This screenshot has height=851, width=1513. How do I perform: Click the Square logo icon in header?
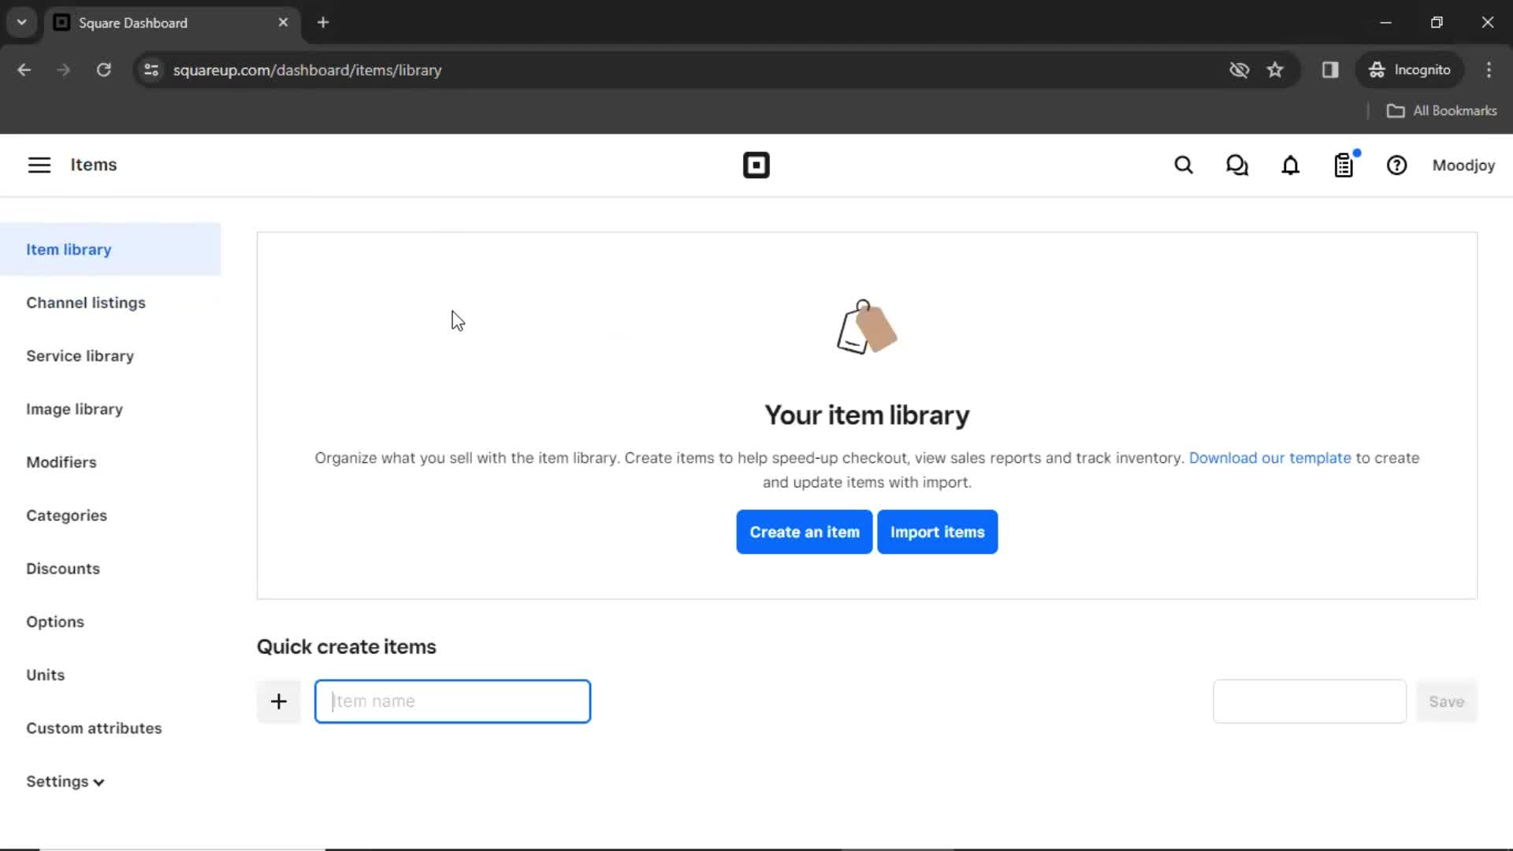(x=756, y=165)
